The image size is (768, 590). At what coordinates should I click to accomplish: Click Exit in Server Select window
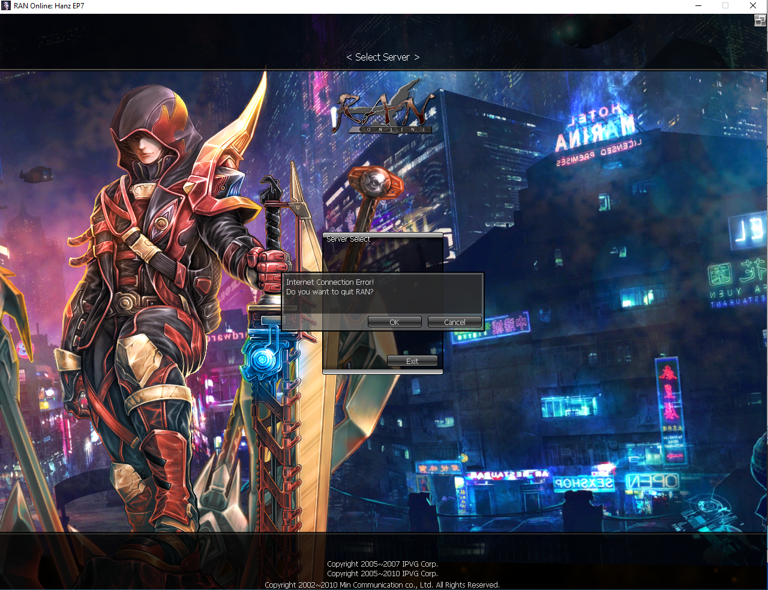412,361
